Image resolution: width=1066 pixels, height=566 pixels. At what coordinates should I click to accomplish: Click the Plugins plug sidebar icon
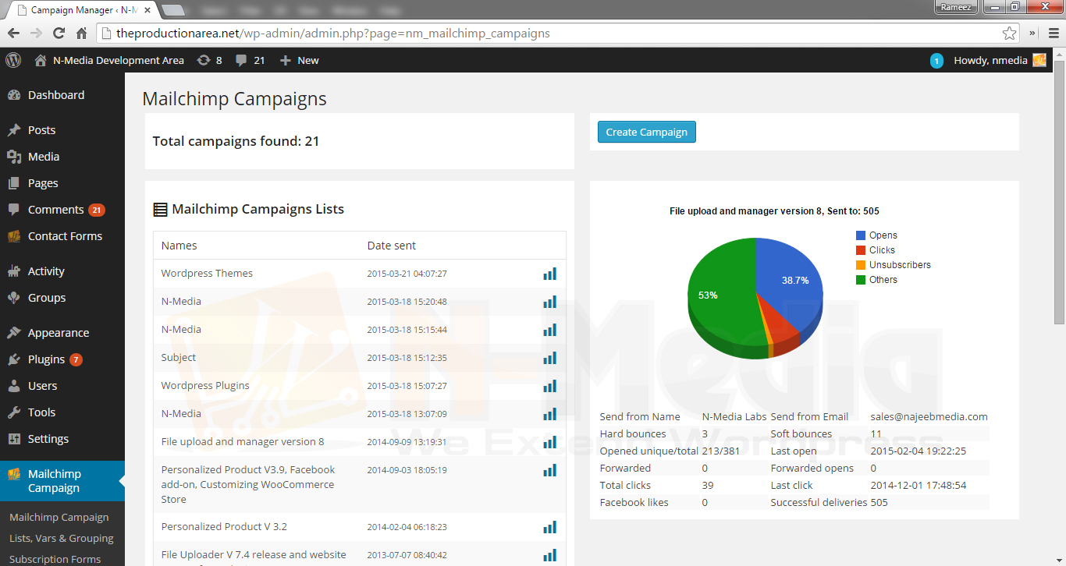coord(14,359)
